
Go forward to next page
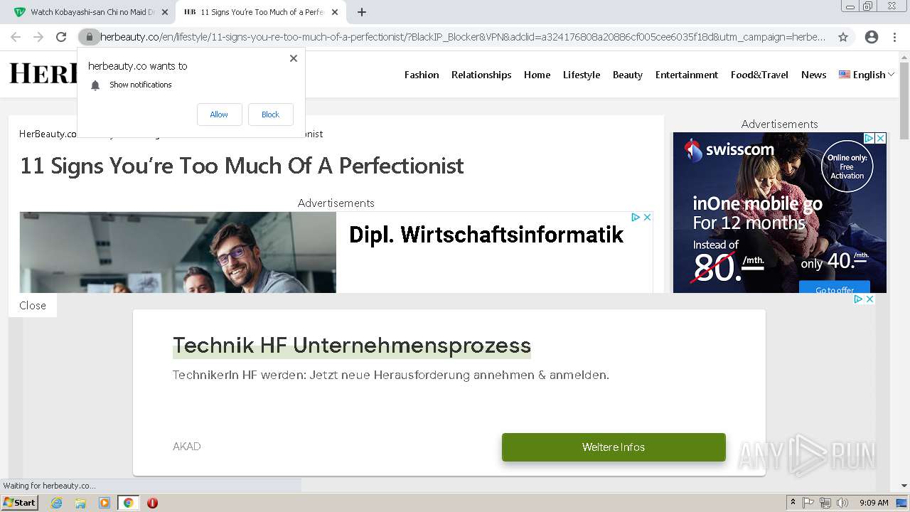[38, 37]
